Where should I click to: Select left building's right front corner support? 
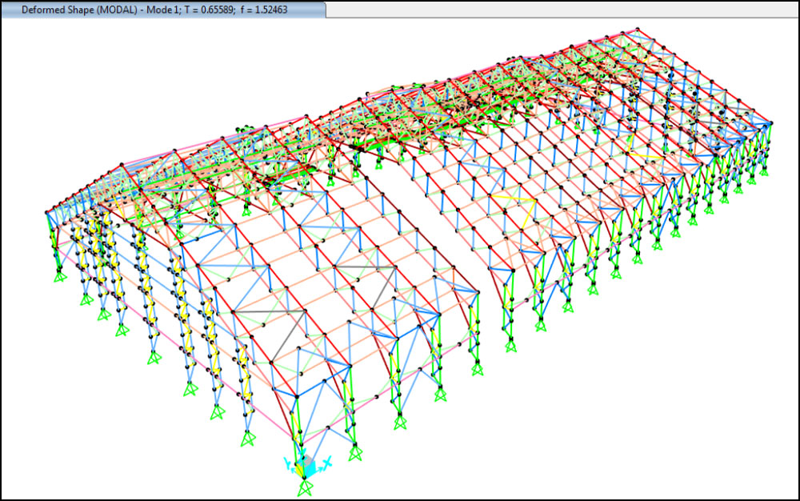click(x=478, y=369)
